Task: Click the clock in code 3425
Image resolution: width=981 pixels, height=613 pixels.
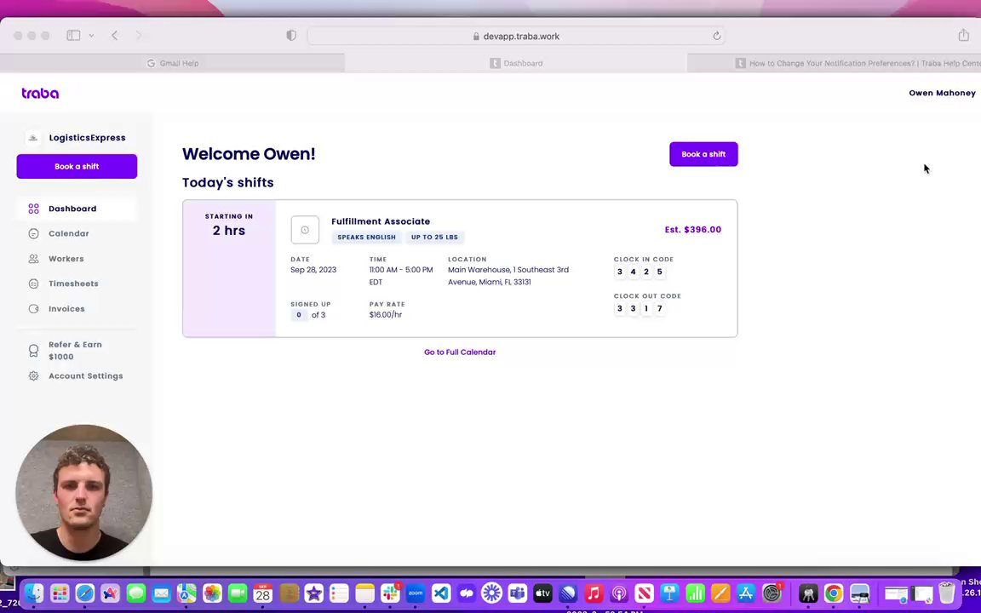Action: click(x=640, y=272)
